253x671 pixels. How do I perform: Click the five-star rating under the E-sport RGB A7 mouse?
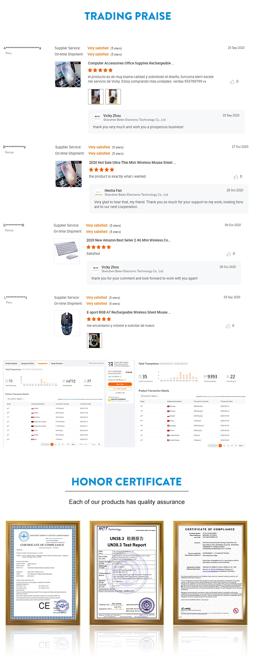[99, 319]
